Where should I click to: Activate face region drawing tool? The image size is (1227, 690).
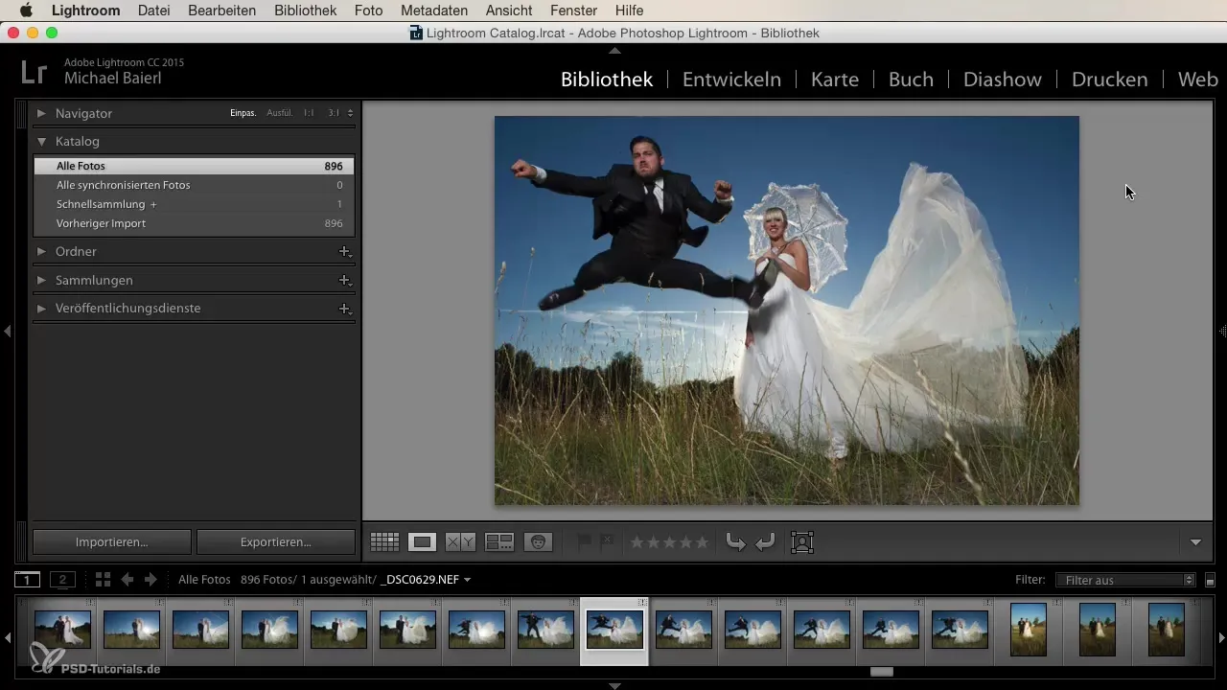[801, 542]
